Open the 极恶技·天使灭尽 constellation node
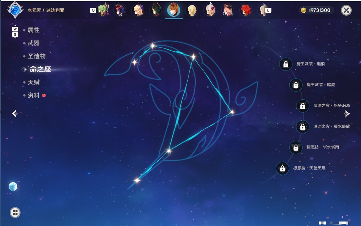Screen dimensions: 361x226 click(282, 168)
